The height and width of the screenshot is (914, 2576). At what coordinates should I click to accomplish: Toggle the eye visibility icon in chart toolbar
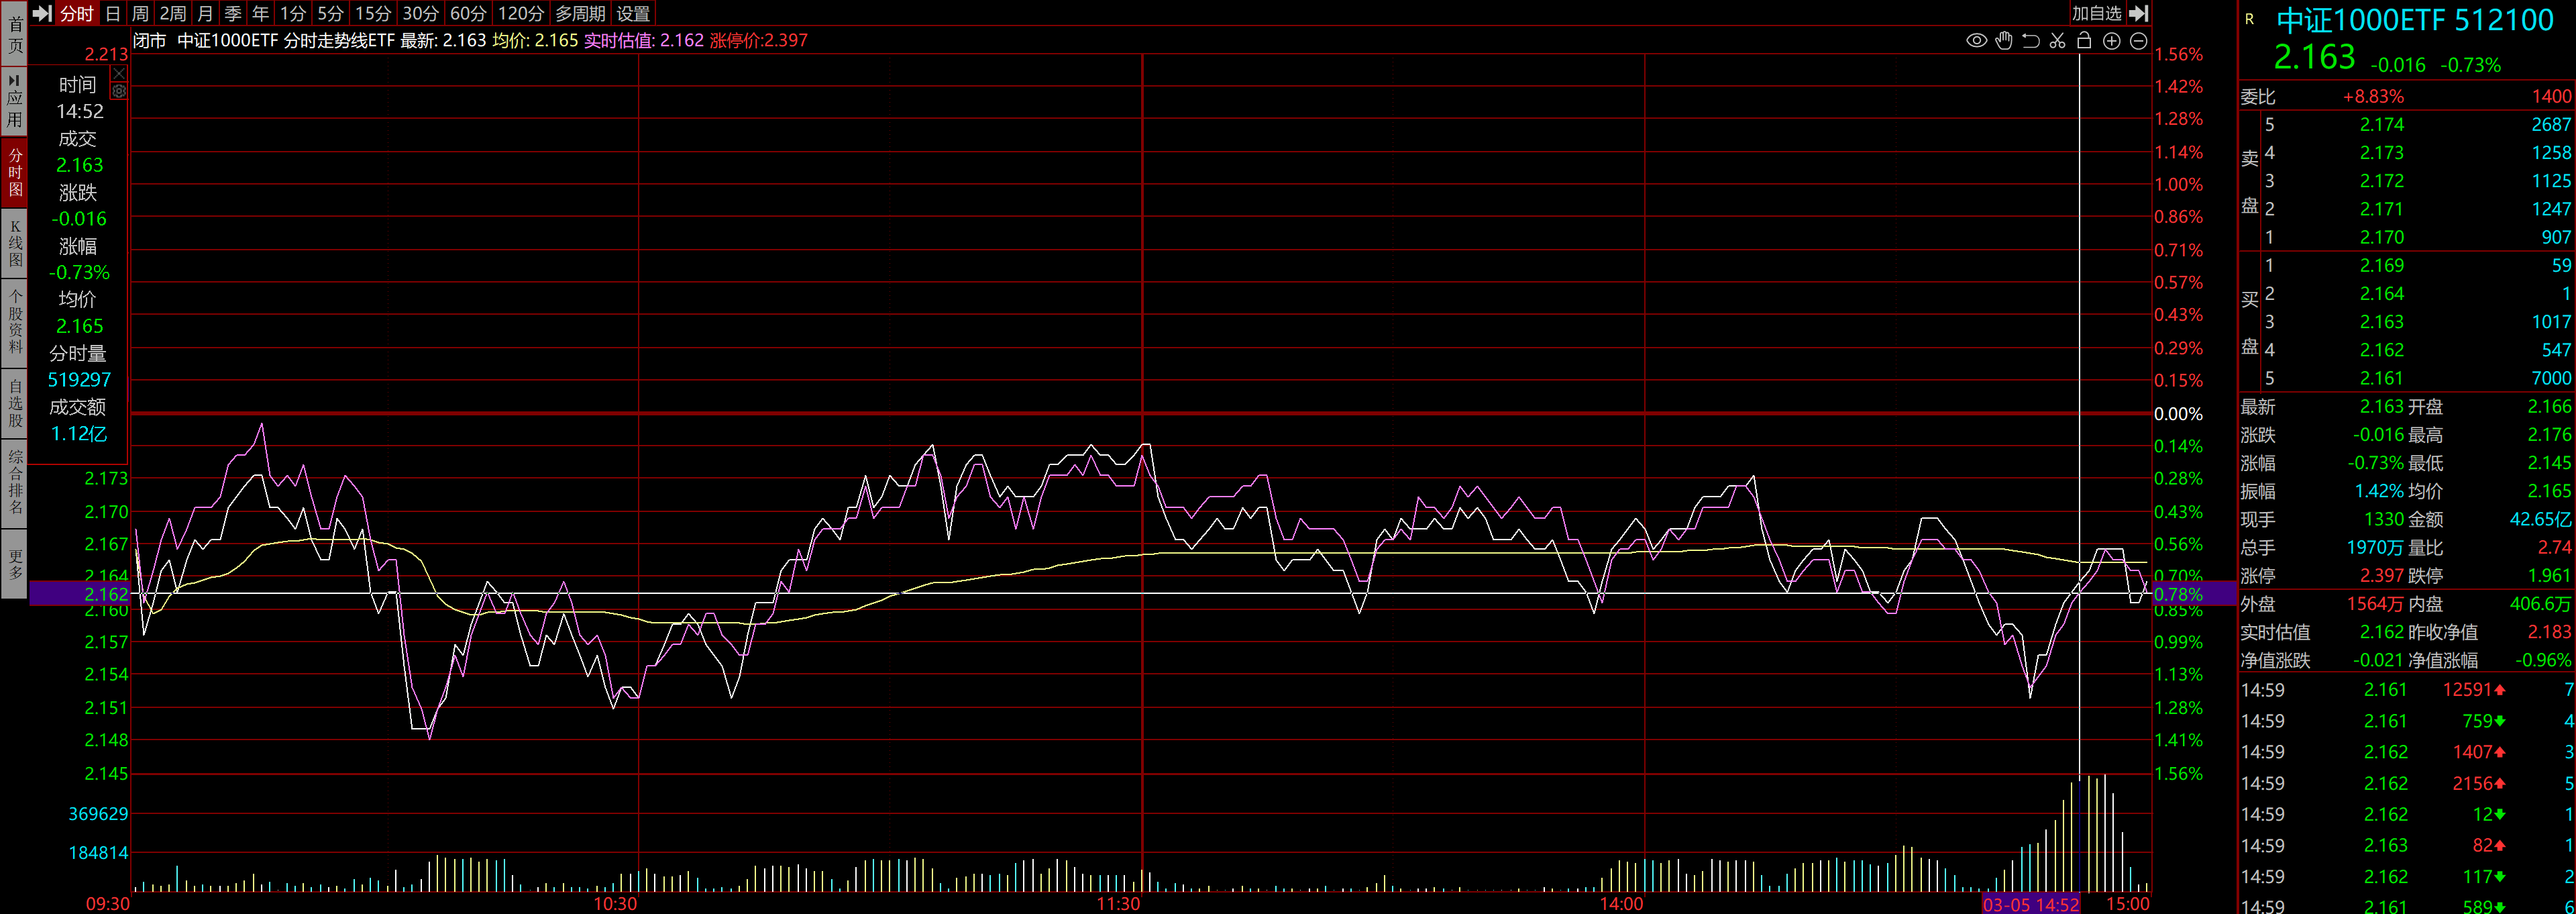point(1976,41)
